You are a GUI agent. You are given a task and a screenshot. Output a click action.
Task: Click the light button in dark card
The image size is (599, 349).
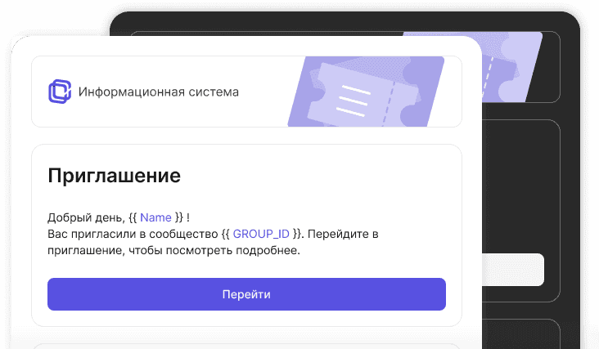pos(512,269)
